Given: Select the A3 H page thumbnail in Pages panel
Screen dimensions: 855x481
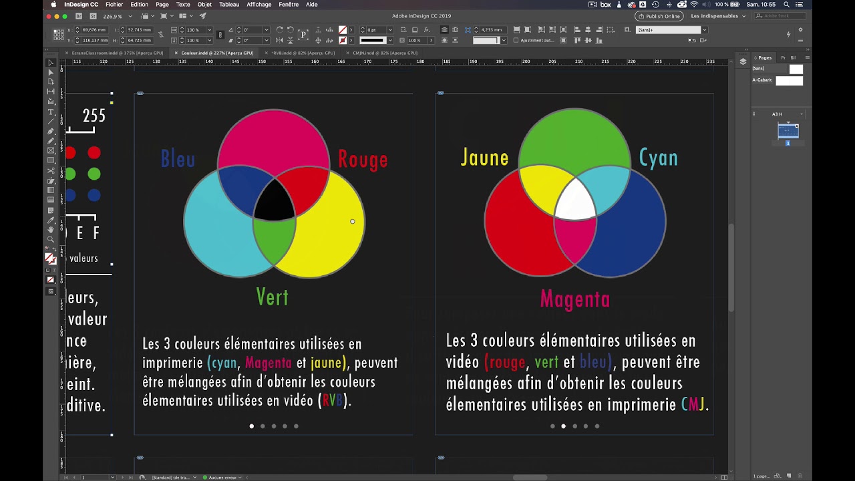Looking at the screenshot, I should [788, 131].
